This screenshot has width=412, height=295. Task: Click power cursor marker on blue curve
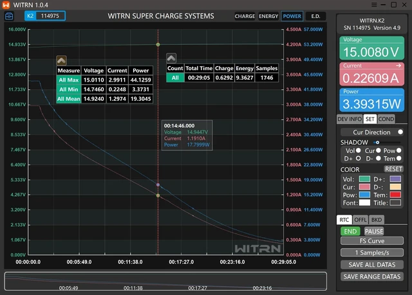tap(158, 185)
